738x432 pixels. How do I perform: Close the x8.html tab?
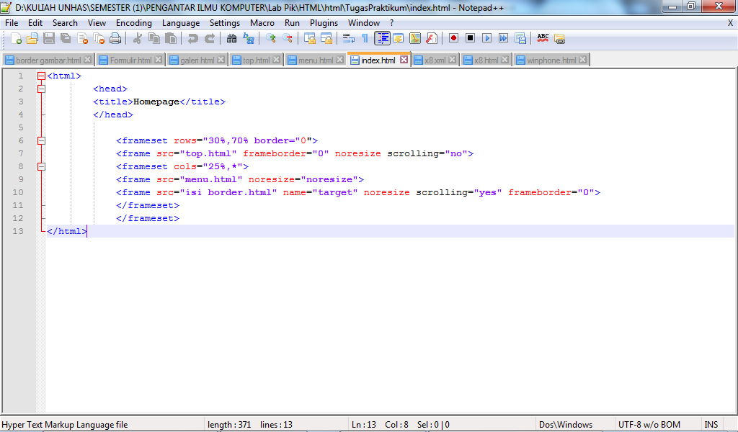coord(504,60)
